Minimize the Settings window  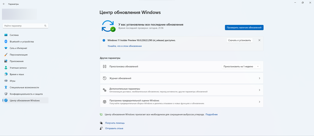(x=295, y=3)
